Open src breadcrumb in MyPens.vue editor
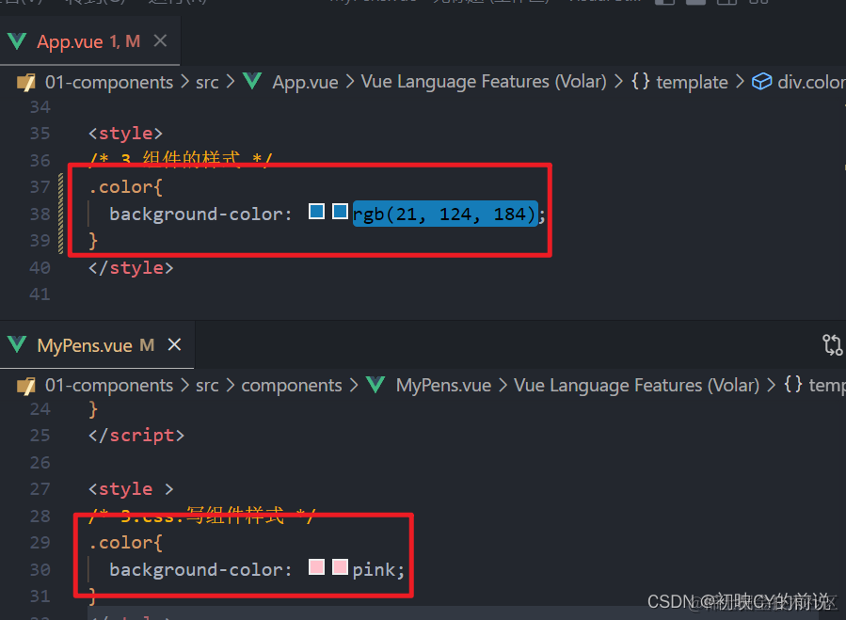846x620 pixels. click(x=207, y=386)
